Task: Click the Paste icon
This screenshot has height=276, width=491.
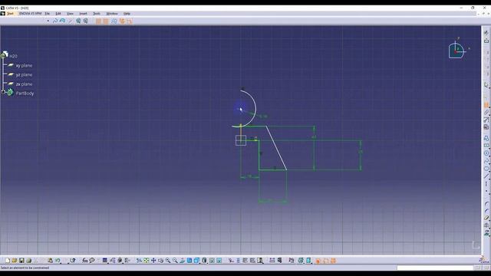Action: click(51, 261)
